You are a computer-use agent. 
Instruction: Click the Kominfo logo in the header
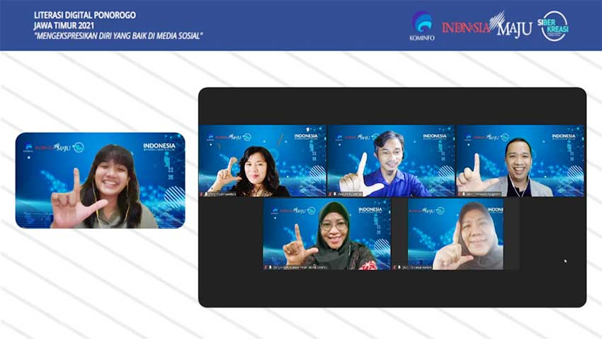(423, 25)
